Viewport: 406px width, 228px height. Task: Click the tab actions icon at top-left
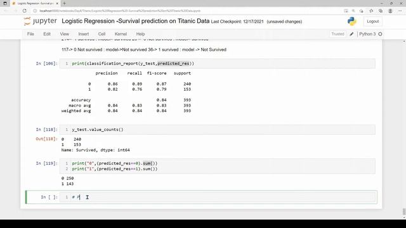5,3
